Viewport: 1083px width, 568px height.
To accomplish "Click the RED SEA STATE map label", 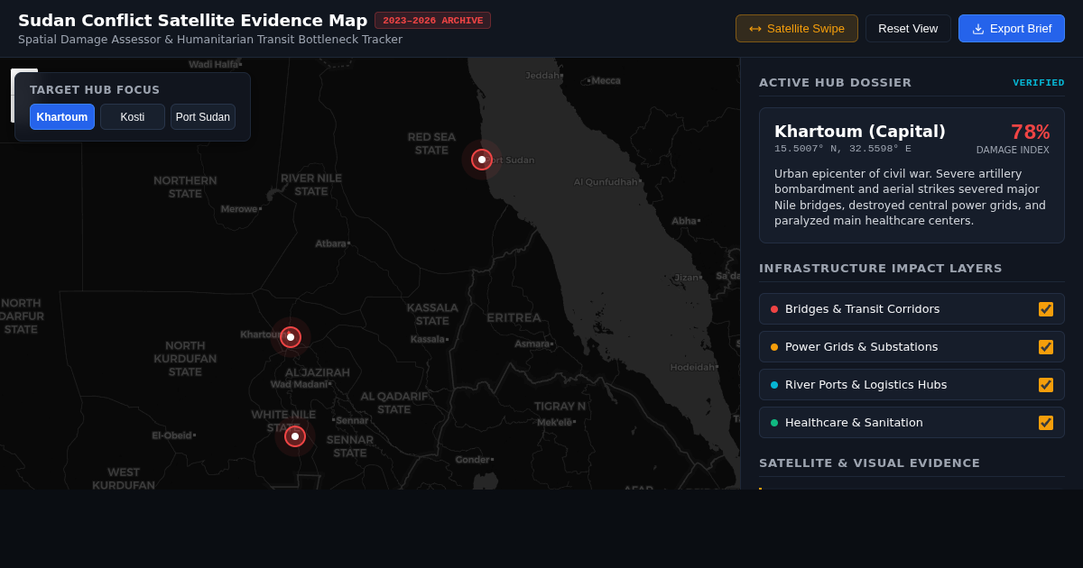I will (431, 143).
